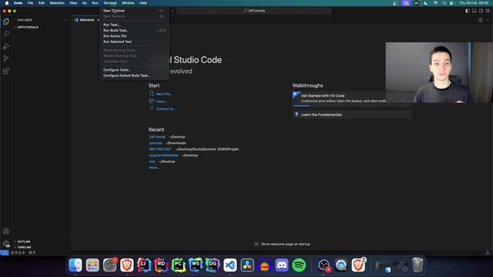The width and height of the screenshot is (493, 277).
Task: Toggle Show welcome page on startup checkbox
Action: [257, 244]
